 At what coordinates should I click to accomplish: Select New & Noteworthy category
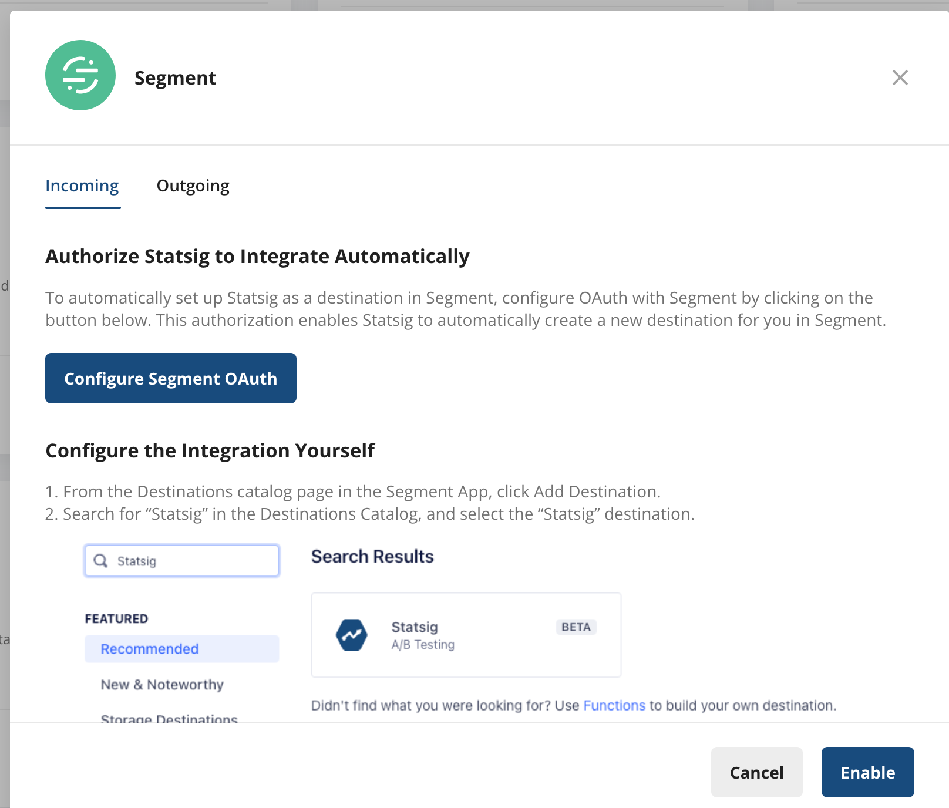pos(161,684)
